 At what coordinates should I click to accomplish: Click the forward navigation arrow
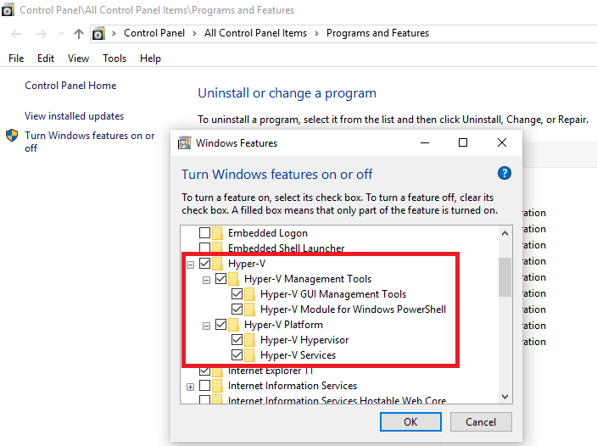click(41, 34)
